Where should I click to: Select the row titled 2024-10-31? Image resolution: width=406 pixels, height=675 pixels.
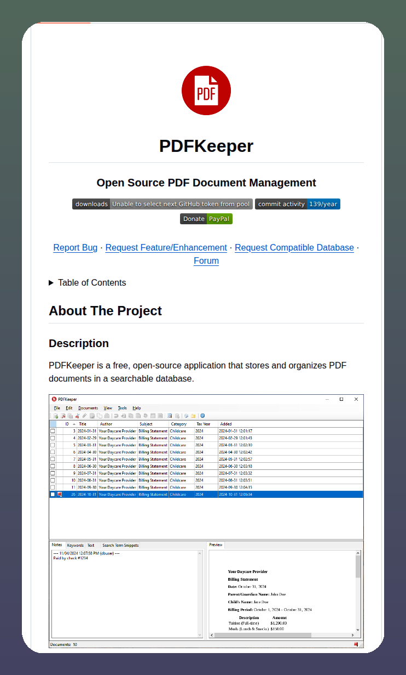(x=206, y=494)
